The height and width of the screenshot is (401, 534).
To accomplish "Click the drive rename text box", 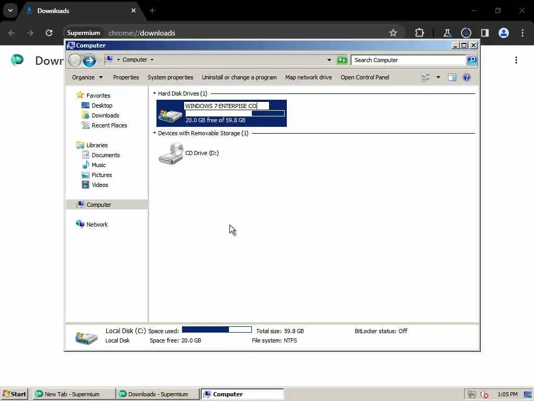I will tap(226, 105).
